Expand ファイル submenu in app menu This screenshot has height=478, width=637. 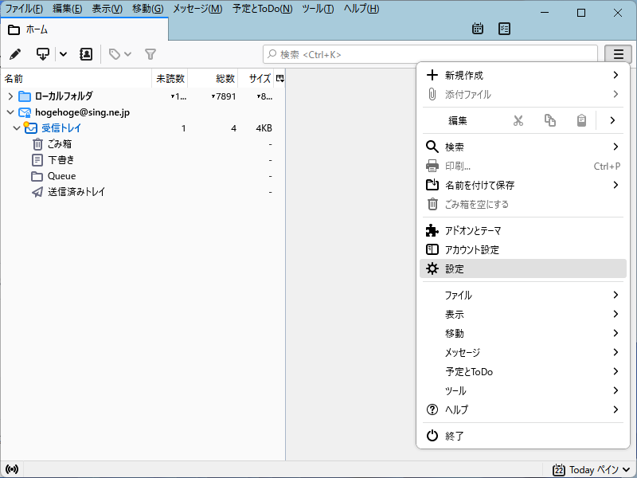(523, 295)
